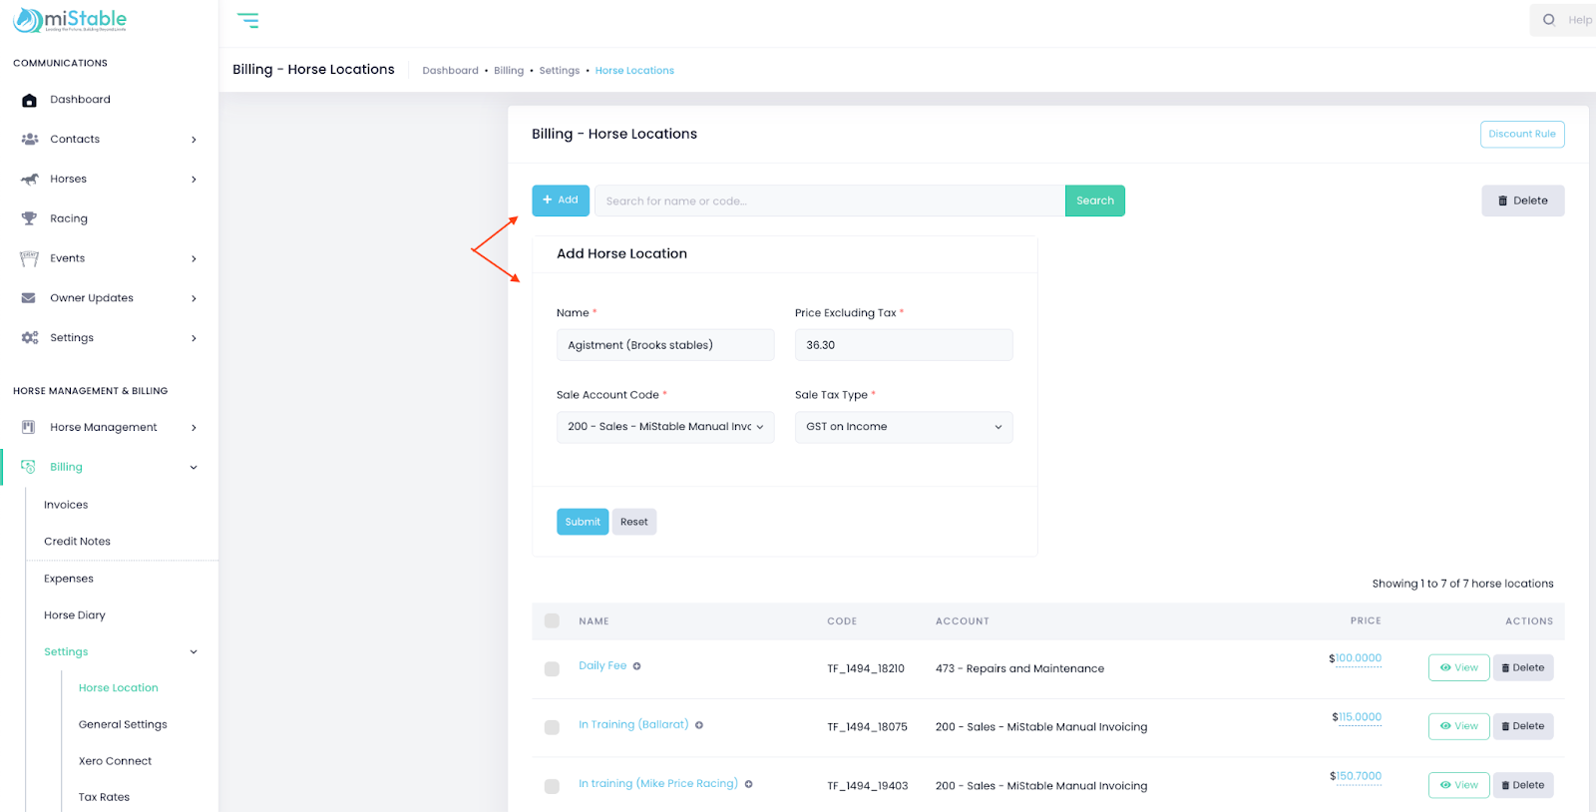The image size is (1596, 812).
Task: Click the Discount Rule button
Action: click(1521, 134)
